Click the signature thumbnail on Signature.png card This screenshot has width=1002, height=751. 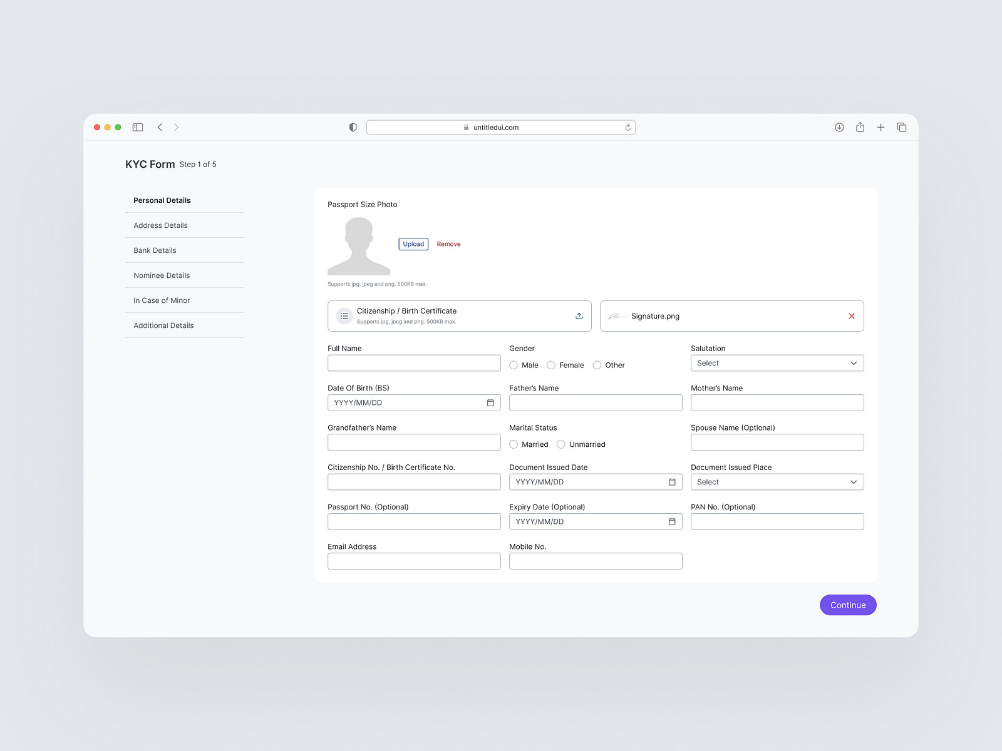(x=617, y=316)
